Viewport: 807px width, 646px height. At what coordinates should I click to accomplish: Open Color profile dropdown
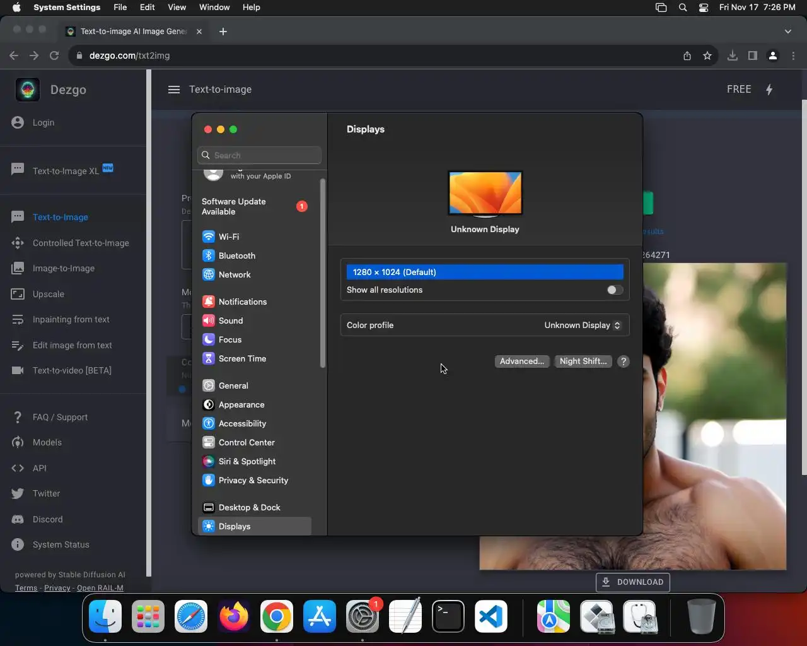click(583, 325)
